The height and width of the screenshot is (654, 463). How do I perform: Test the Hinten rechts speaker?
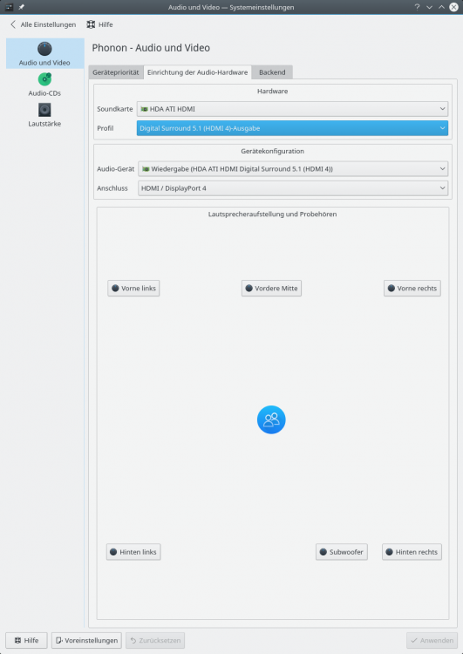[x=412, y=552]
